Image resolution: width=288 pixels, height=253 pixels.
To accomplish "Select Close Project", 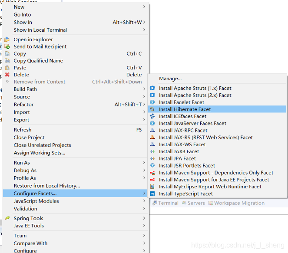I will [75, 138].
